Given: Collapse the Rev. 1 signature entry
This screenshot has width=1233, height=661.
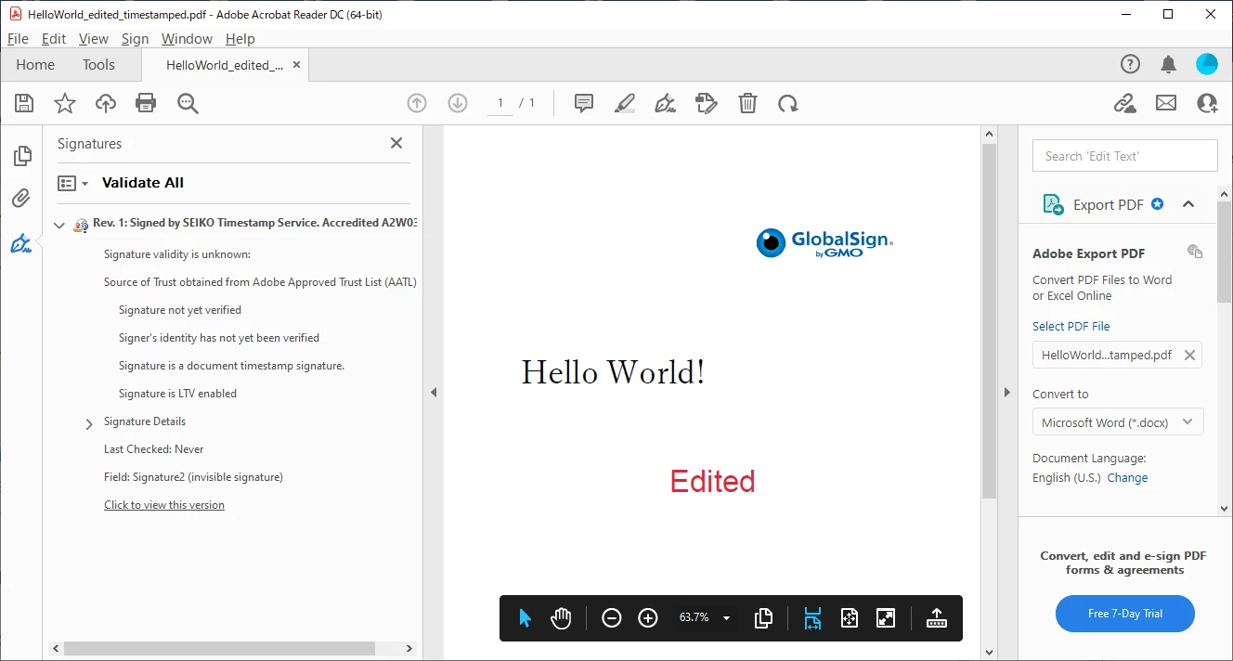Looking at the screenshot, I should (x=59, y=225).
